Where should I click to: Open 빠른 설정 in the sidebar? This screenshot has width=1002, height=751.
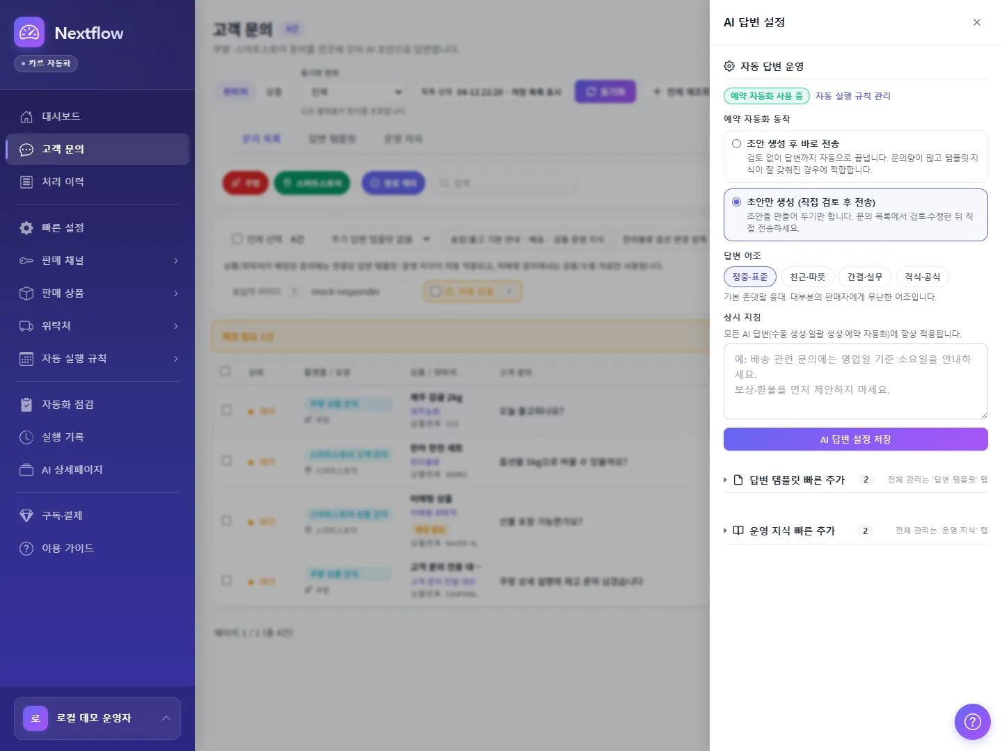pos(97,228)
